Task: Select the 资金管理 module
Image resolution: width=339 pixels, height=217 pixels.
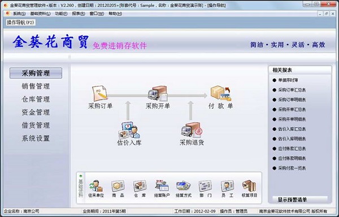Action: (36, 112)
